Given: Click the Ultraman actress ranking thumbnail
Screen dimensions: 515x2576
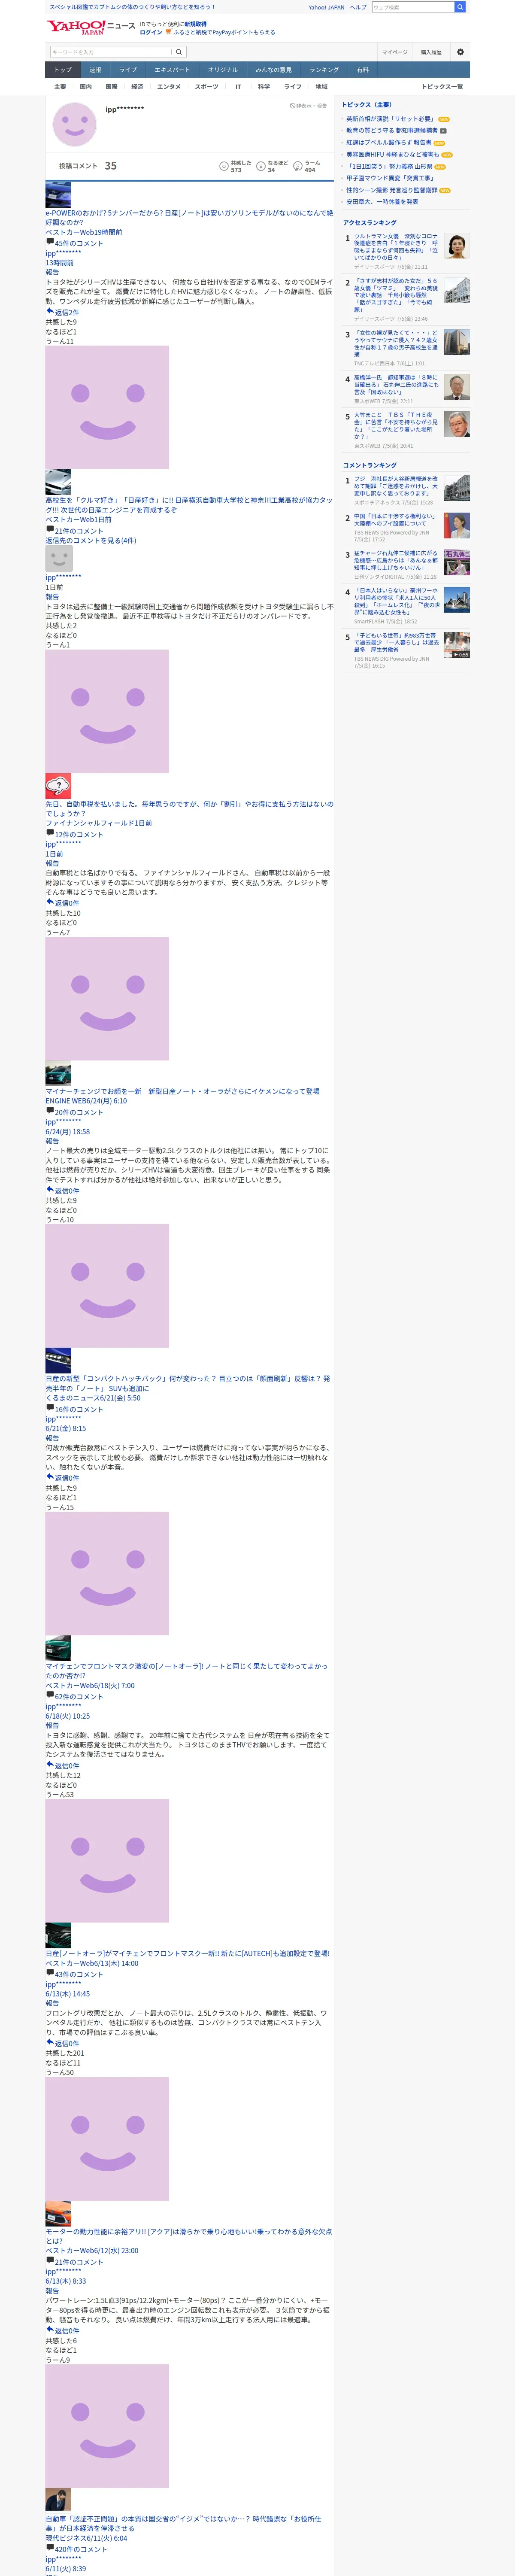Looking at the screenshot, I should coord(457,246).
